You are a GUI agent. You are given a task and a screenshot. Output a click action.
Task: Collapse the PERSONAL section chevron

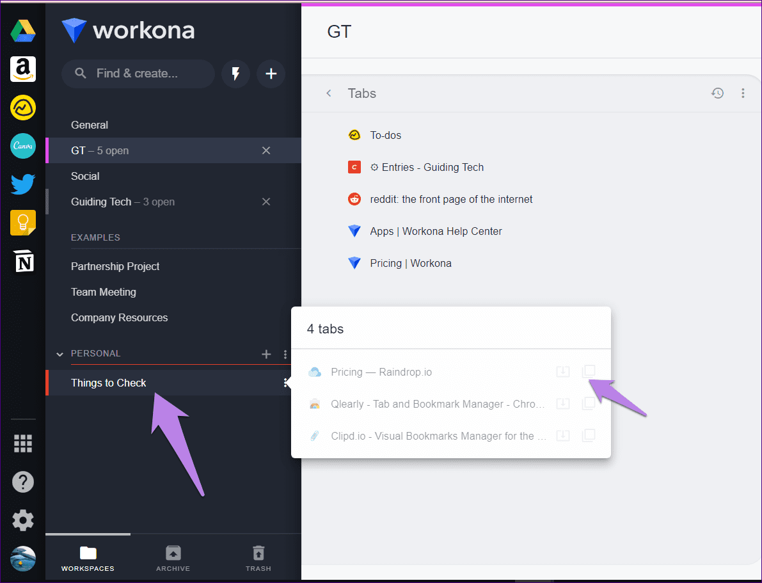pyautogui.click(x=60, y=354)
